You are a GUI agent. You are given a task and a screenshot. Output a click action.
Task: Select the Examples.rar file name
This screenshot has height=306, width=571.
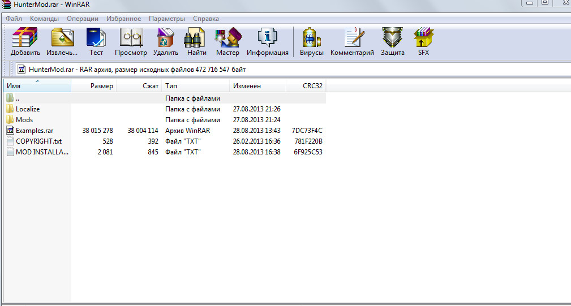35,130
